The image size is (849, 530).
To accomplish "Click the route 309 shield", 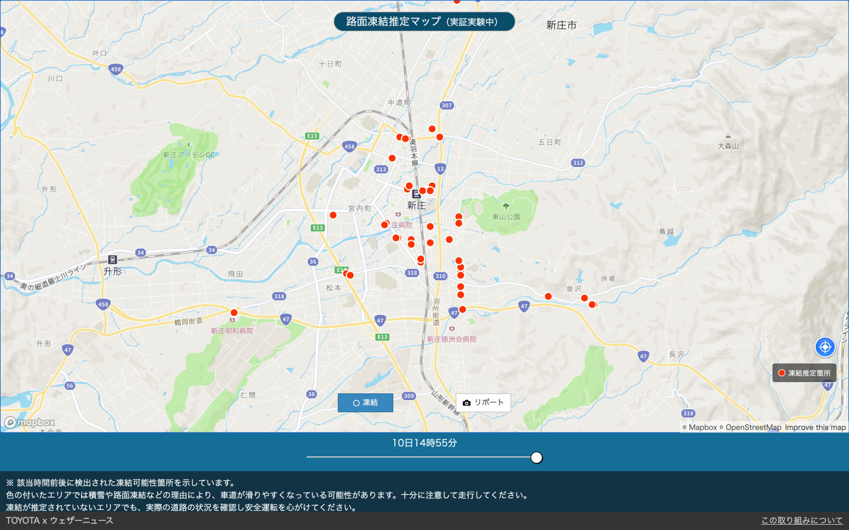I will coord(409,396).
